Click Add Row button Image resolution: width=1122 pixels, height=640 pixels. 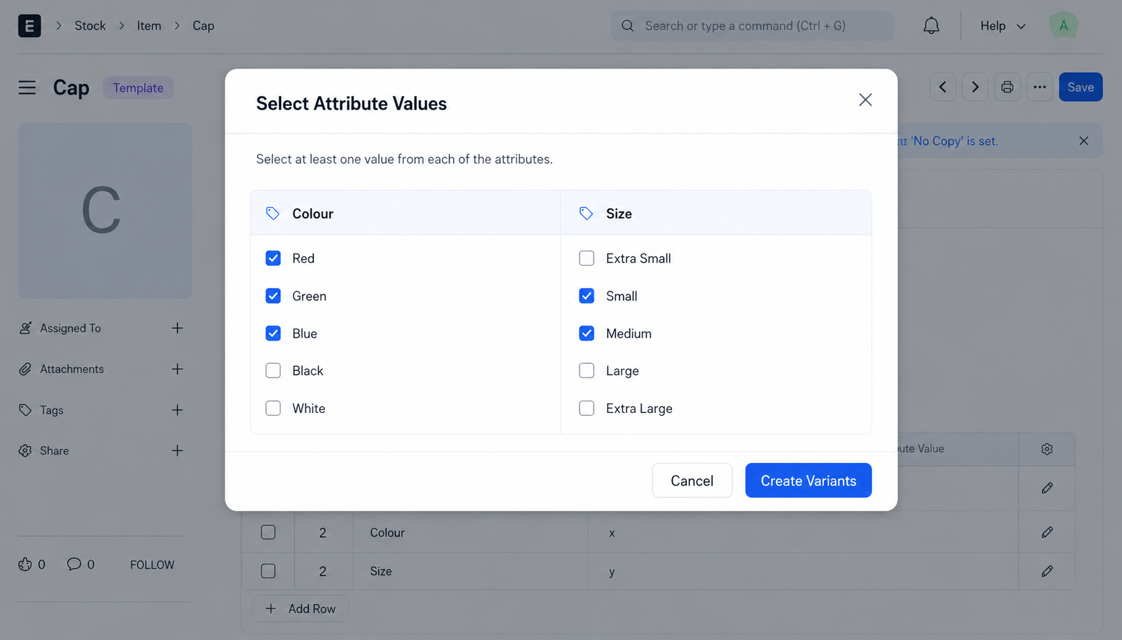point(301,609)
